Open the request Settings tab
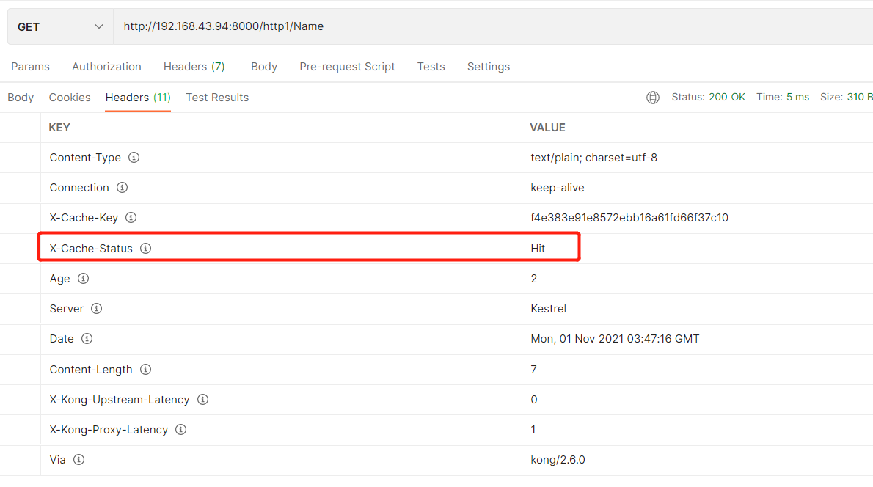873x487 pixels. point(488,67)
